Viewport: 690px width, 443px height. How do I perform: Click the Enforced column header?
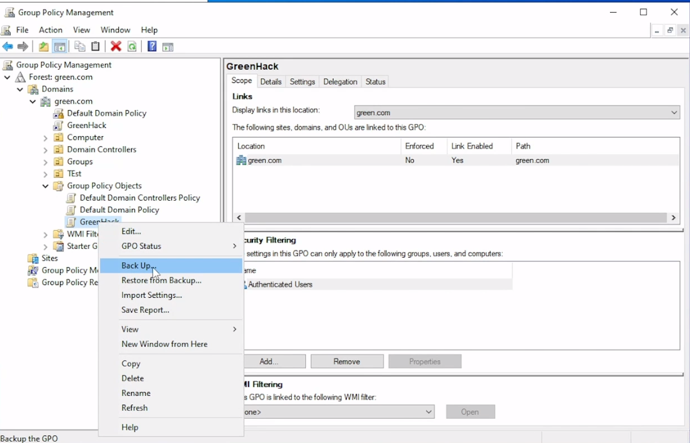pos(424,146)
